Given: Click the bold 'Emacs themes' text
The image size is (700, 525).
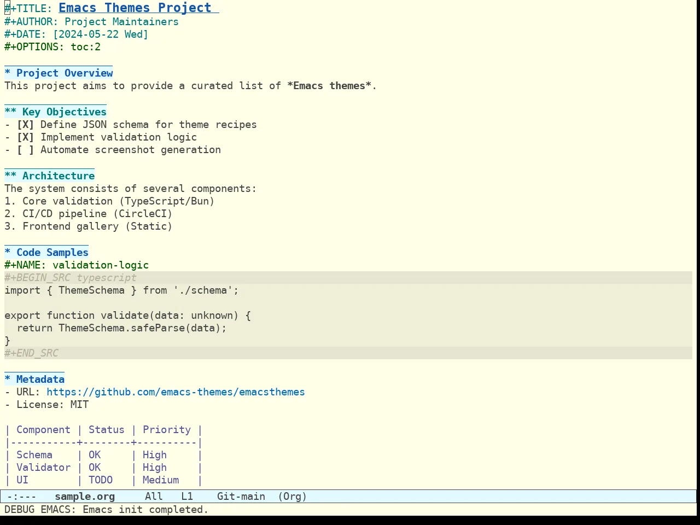Looking at the screenshot, I should [329, 86].
